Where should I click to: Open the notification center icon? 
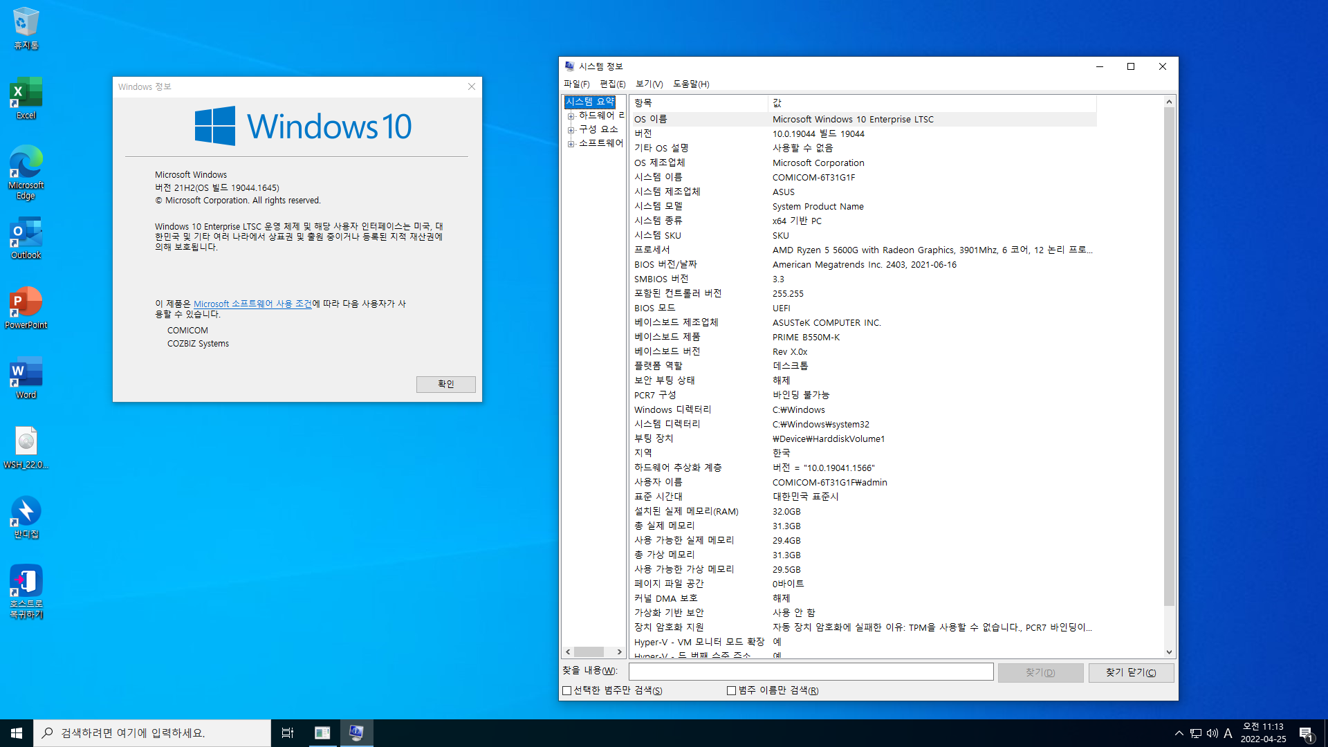click(1306, 733)
